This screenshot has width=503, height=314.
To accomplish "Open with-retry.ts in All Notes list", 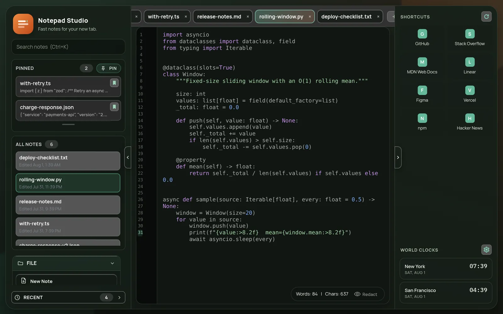I will pos(68,227).
